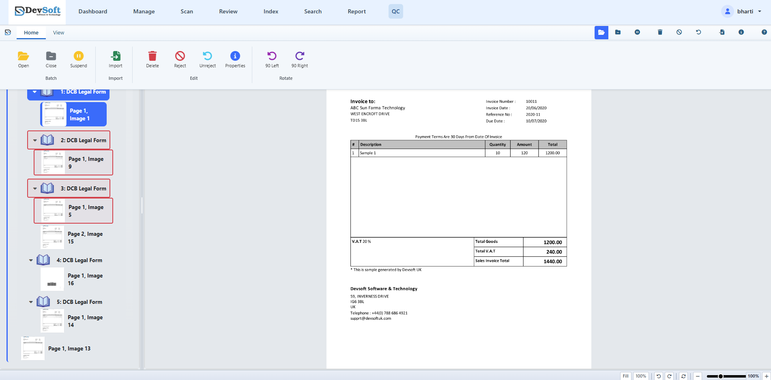This screenshot has width=771, height=380.
Task: Click the 100% zoom preset button
Action: 641,376
